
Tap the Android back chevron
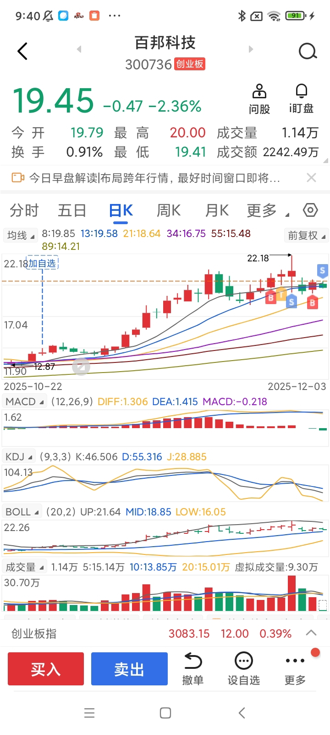point(242,713)
